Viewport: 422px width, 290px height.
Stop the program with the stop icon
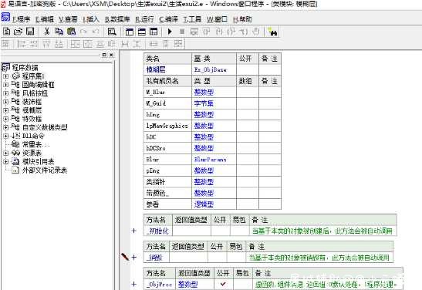(182, 32)
